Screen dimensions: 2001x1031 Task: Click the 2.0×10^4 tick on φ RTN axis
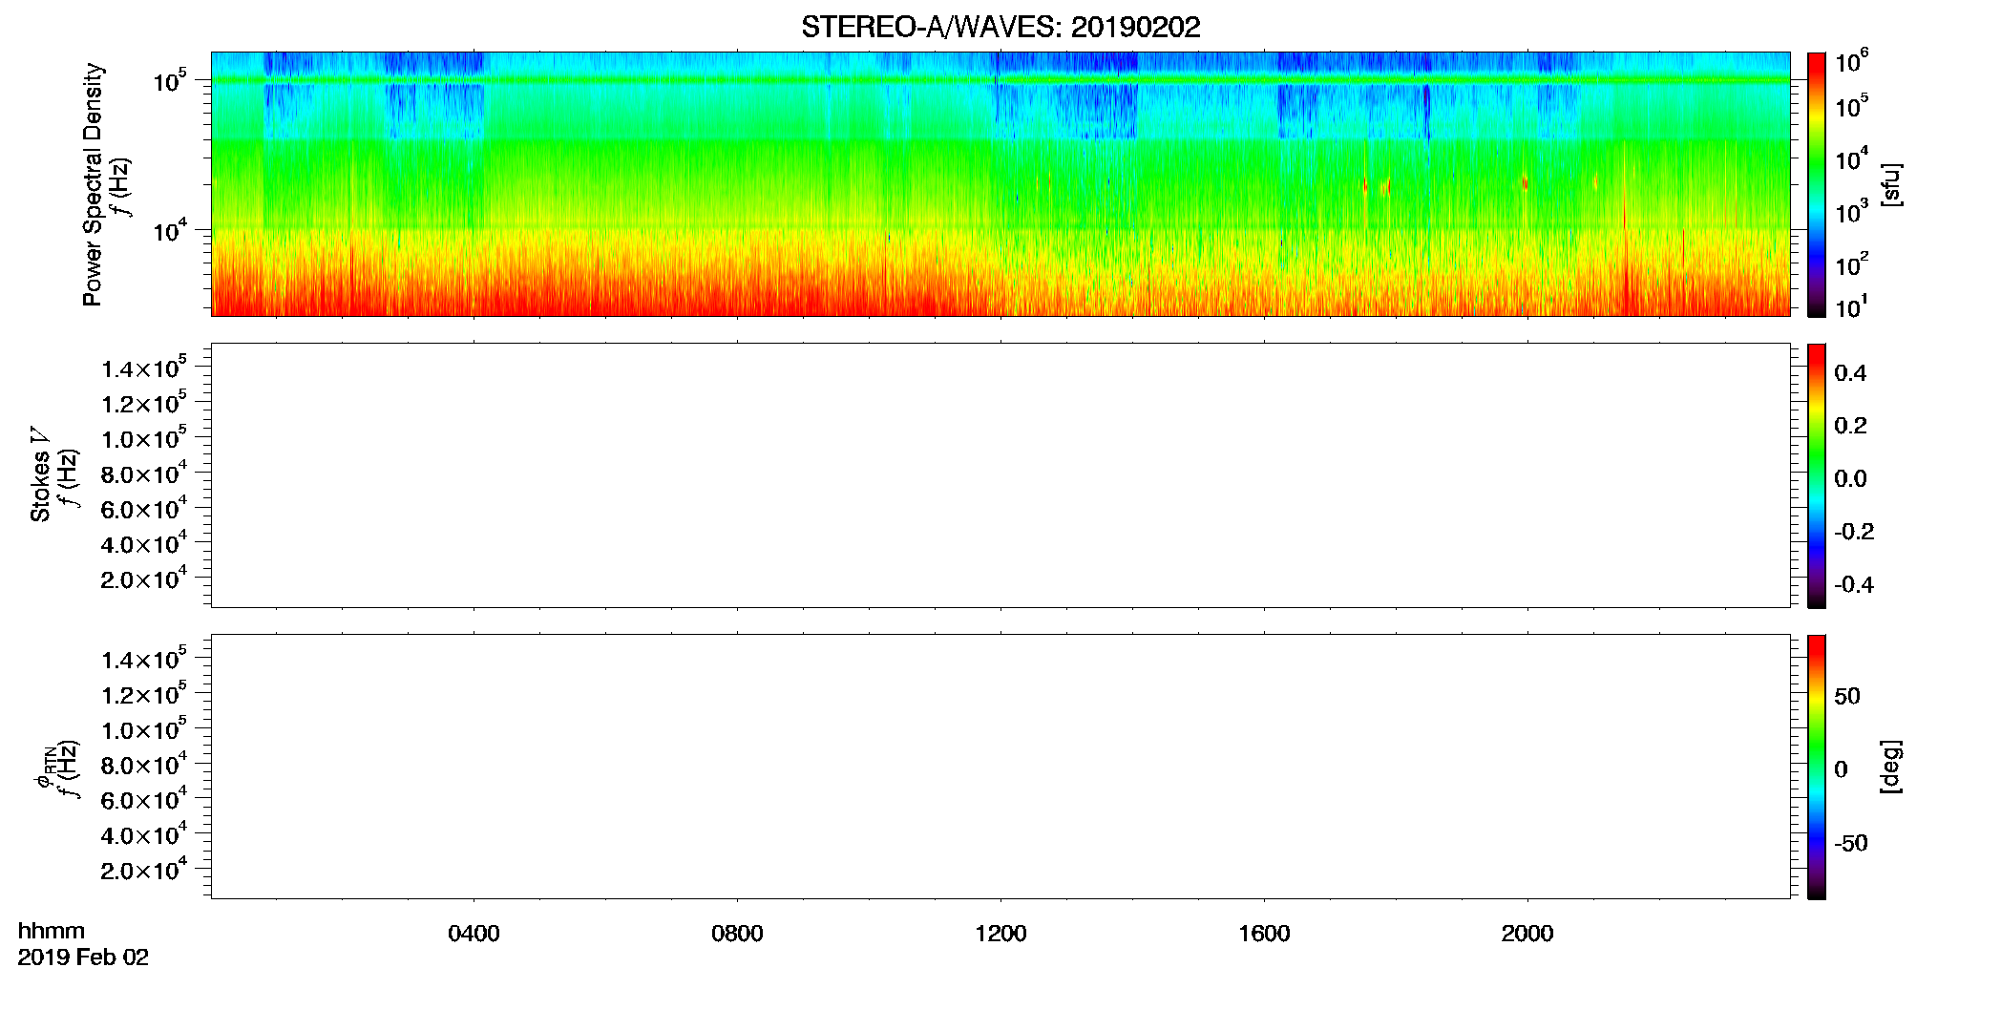pyautogui.click(x=144, y=870)
